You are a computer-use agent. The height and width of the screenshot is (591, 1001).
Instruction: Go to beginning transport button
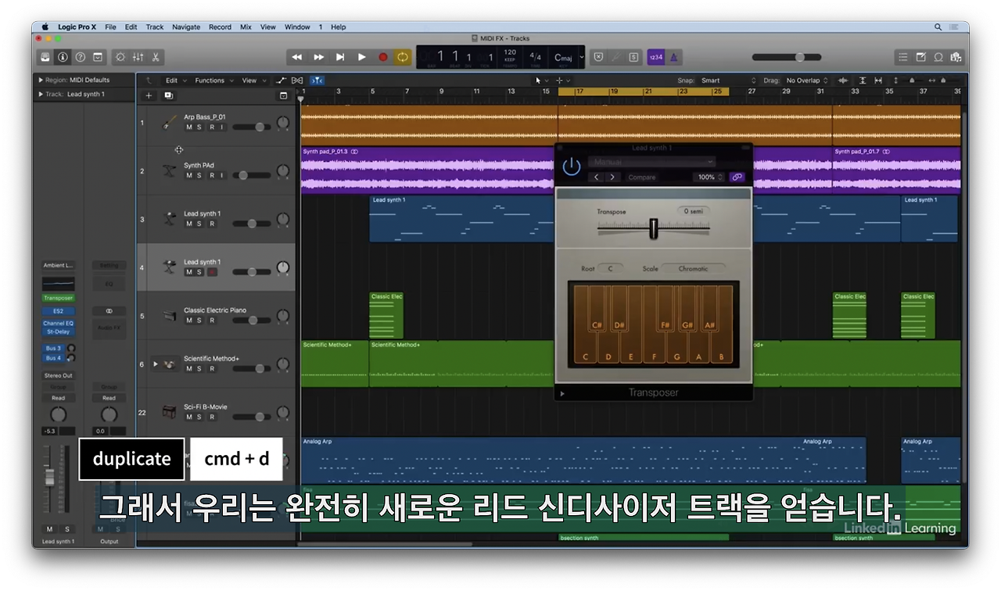(x=340, y=57)
